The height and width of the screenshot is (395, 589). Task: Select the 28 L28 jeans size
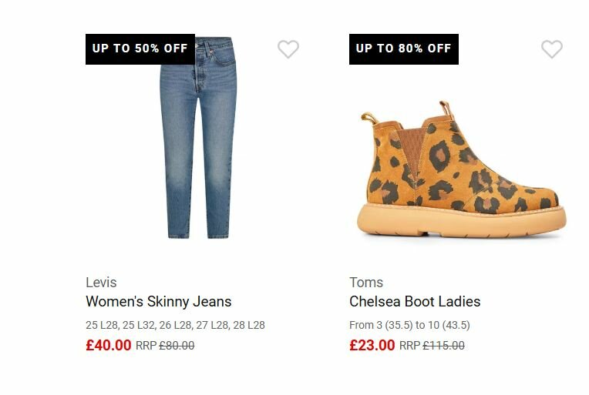[x=248, y=326]
